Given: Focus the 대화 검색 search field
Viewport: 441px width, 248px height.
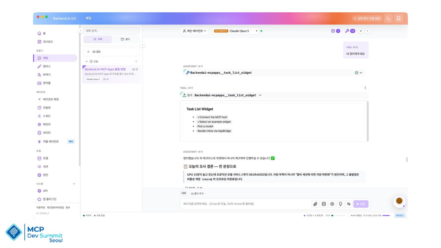Looking at the screenshot, I should click(x=111, y=31).
